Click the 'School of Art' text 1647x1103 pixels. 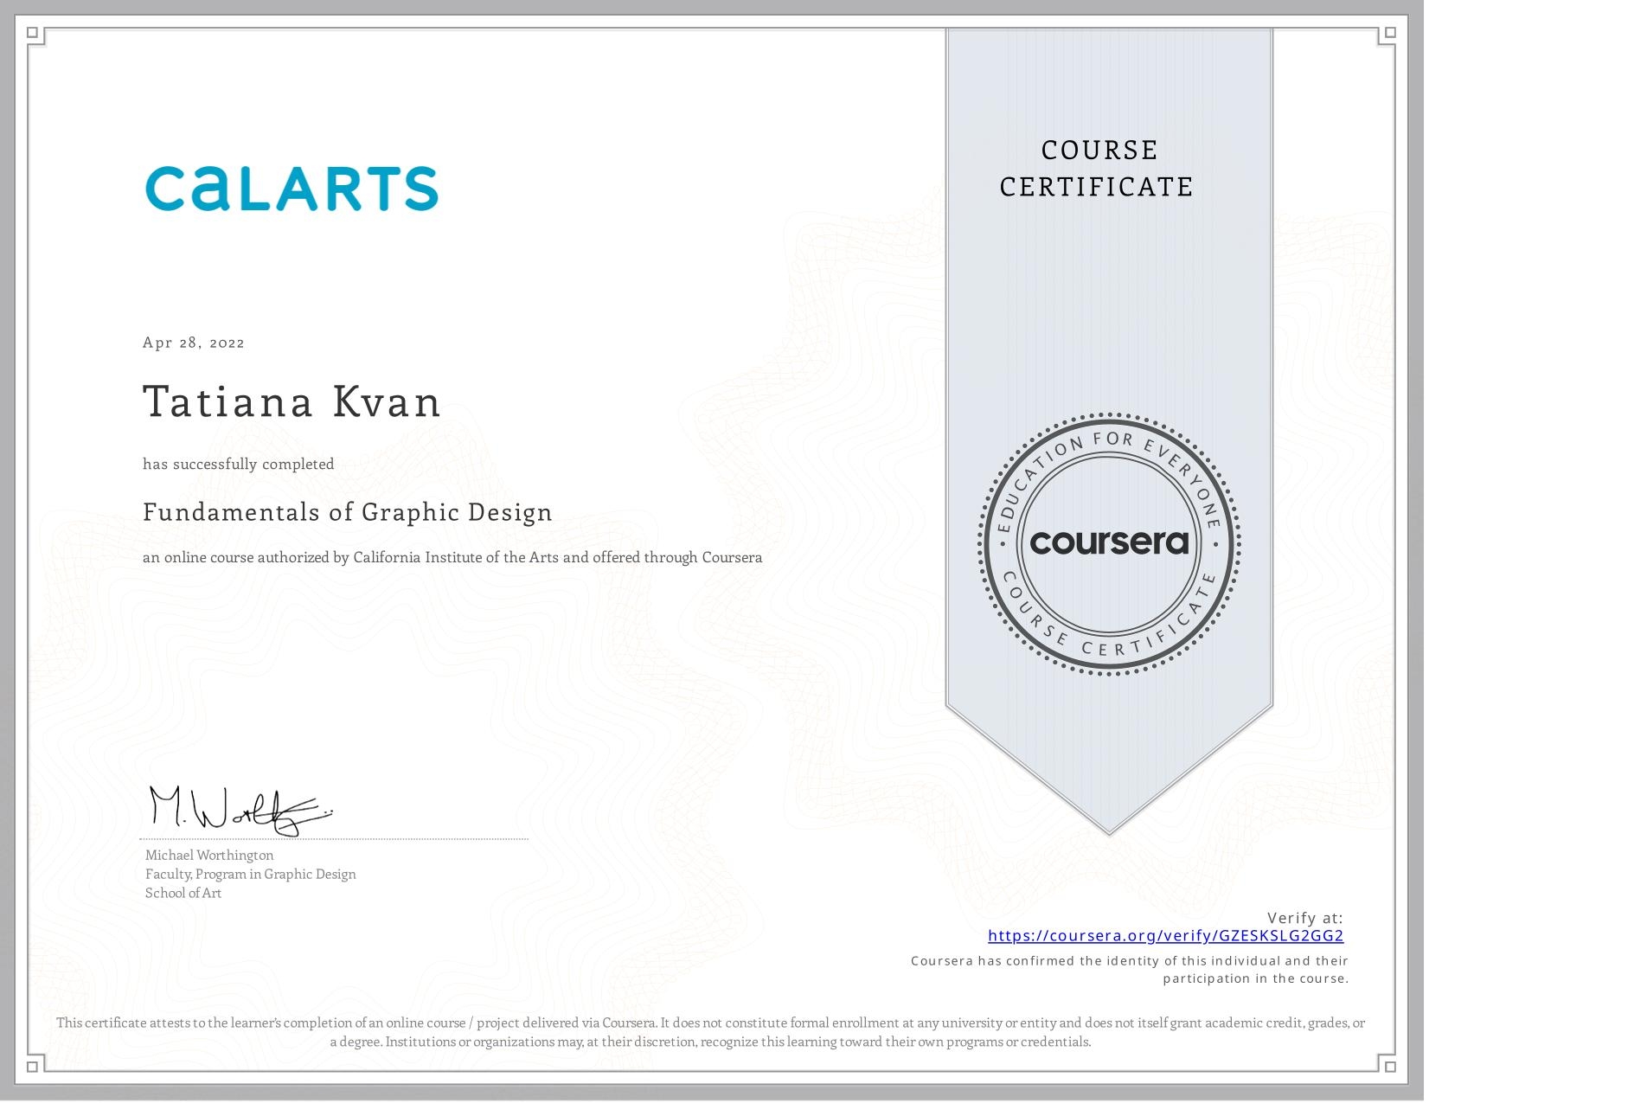point(183,894)
